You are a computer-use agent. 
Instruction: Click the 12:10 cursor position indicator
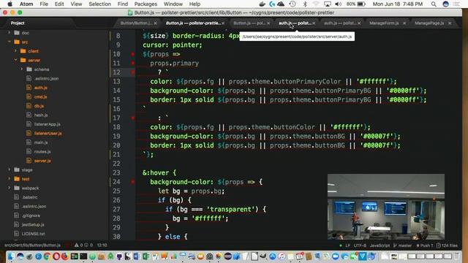click(102, 245)
